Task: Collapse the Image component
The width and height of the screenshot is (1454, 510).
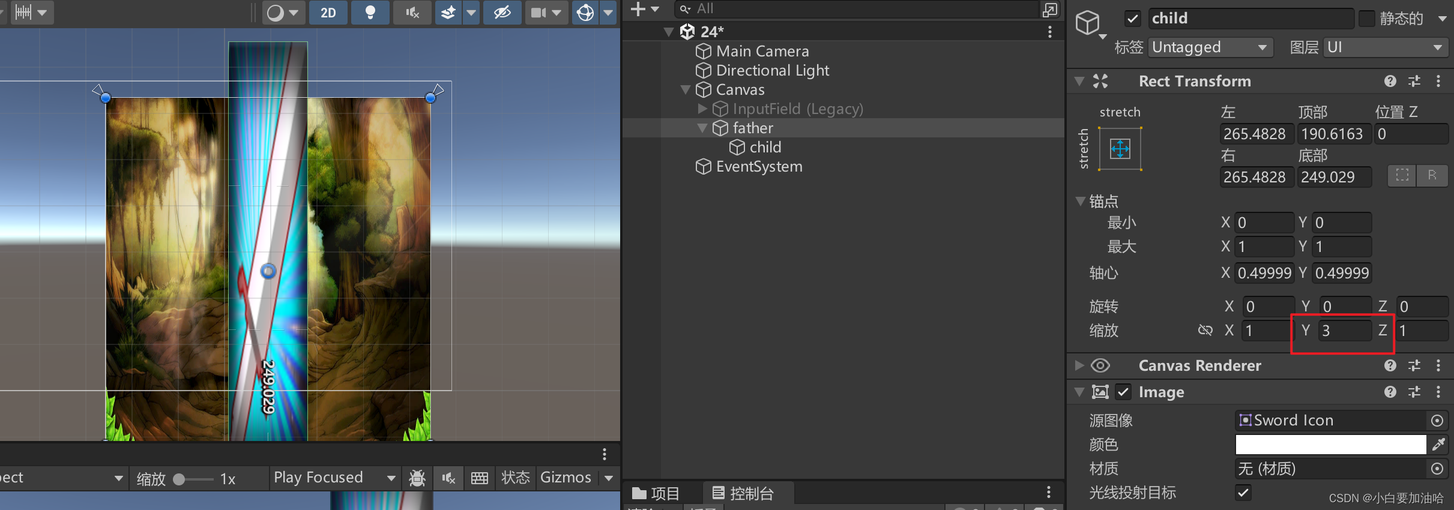Action: [1079, 392]
